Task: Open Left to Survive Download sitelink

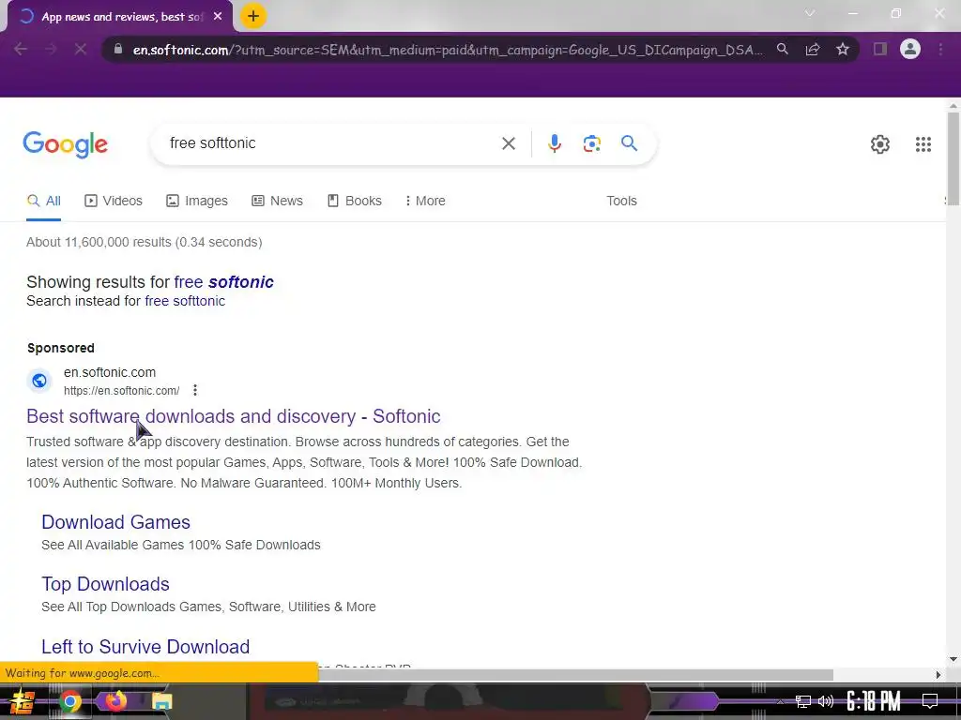Action: pos(145,647)
